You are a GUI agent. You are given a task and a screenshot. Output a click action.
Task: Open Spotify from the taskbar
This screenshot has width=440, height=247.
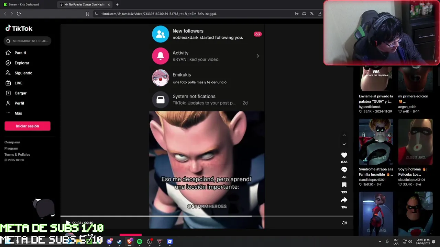click(140, 242)
